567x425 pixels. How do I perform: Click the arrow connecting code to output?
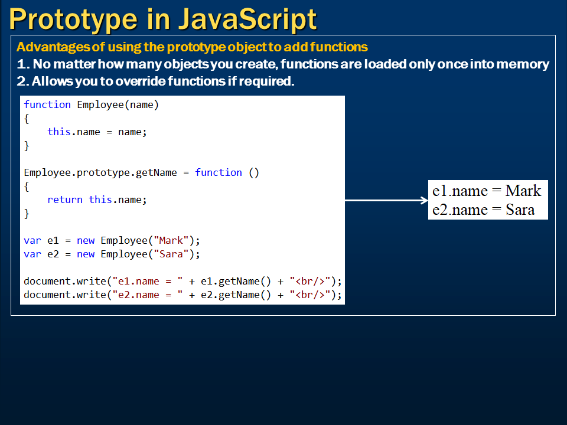(384, 201)
